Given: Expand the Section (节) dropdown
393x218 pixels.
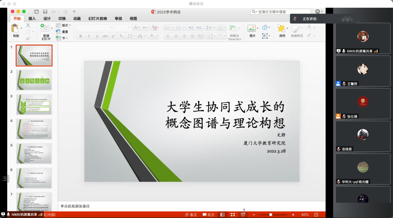Looking at the screenshot, I should click(x=62, y=38).
